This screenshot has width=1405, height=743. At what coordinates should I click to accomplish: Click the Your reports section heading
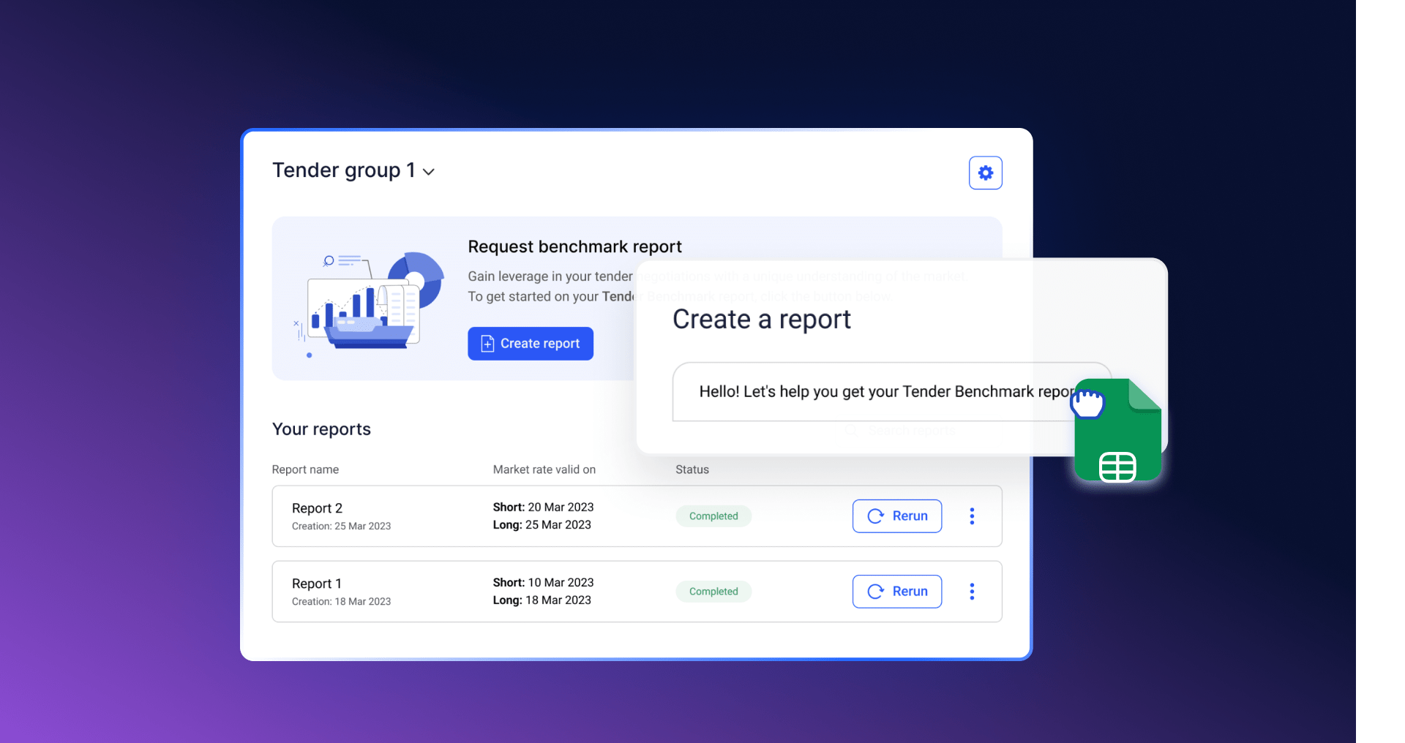tap(321, 429)
